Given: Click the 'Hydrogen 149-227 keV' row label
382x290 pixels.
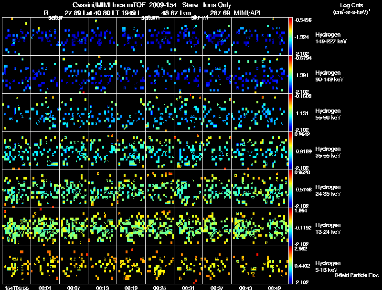Looking at the screenshot, I should coord(331,38).
